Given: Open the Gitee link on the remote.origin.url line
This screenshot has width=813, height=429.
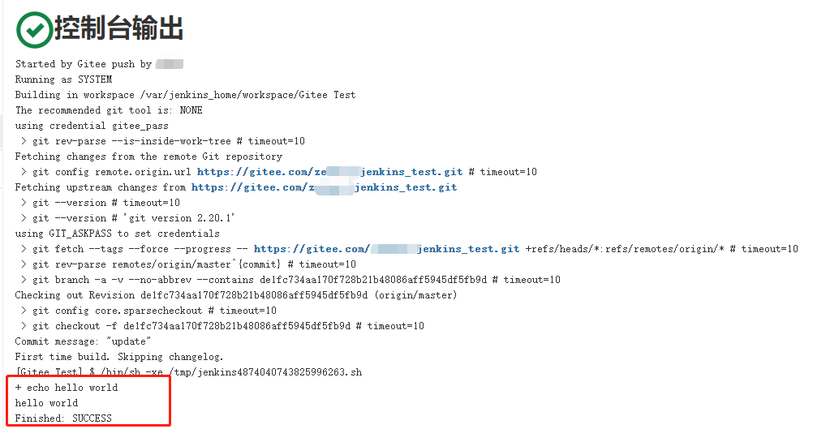Looking at the screenshot, I should pos(330,172).
